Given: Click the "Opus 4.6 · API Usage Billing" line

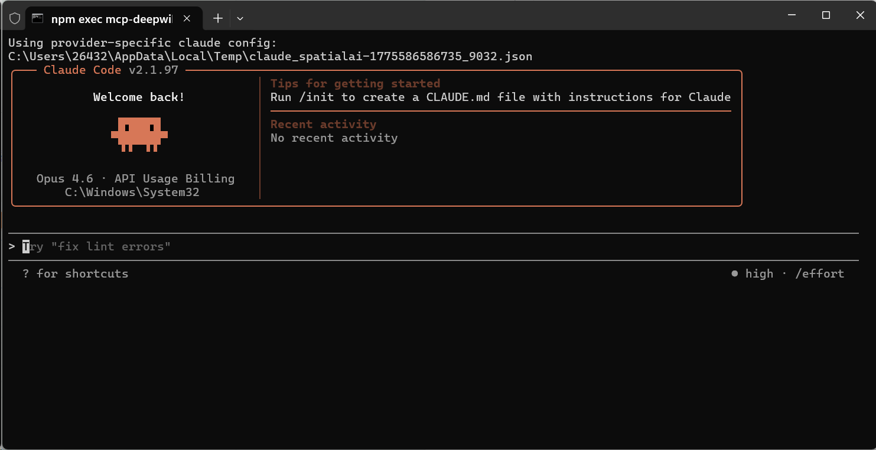Looking at the screenshot, I should [x=135, y=179].
